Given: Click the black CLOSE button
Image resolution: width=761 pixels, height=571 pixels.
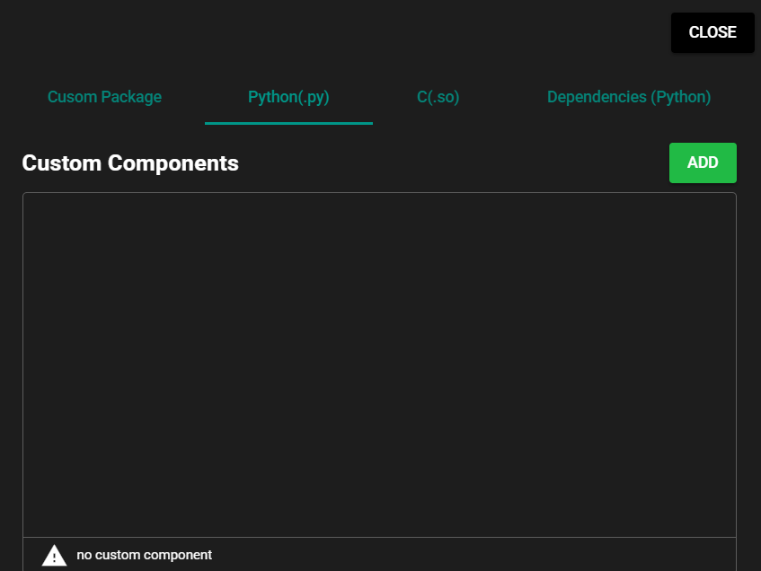Looking at the screenshot, I should coord(712,32).
